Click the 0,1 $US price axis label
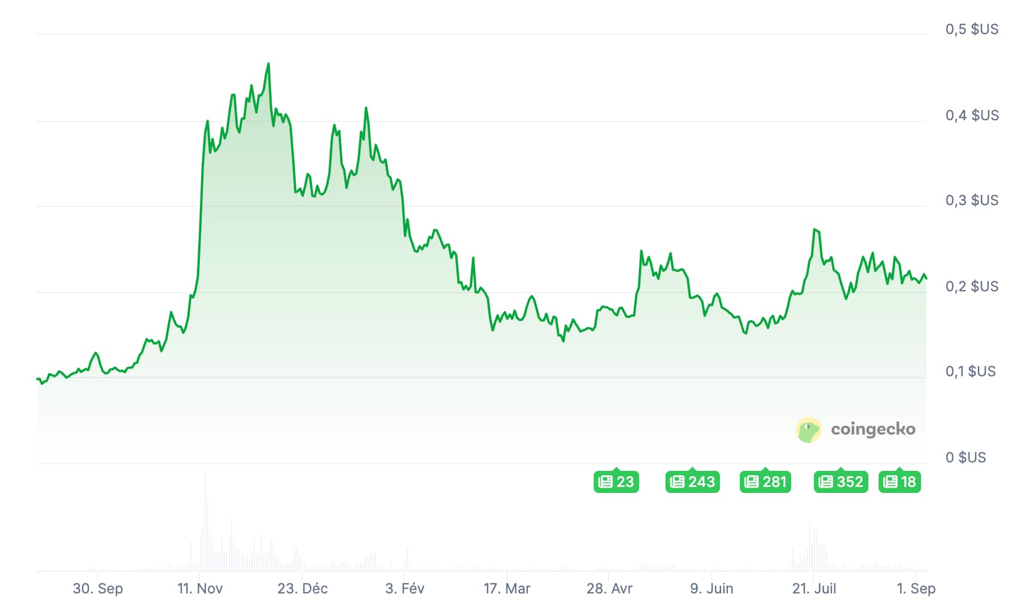 [971, 372]
